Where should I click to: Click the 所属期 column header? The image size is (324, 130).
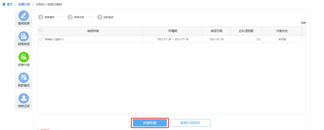click(173, 31)
